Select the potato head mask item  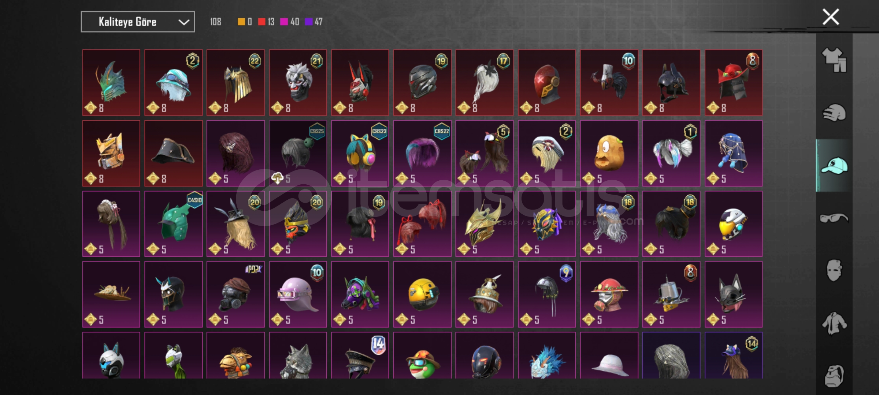[x=609, y=153]
